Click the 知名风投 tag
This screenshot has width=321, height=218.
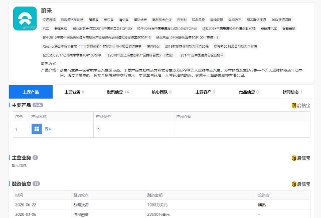(x=198, y=20)
